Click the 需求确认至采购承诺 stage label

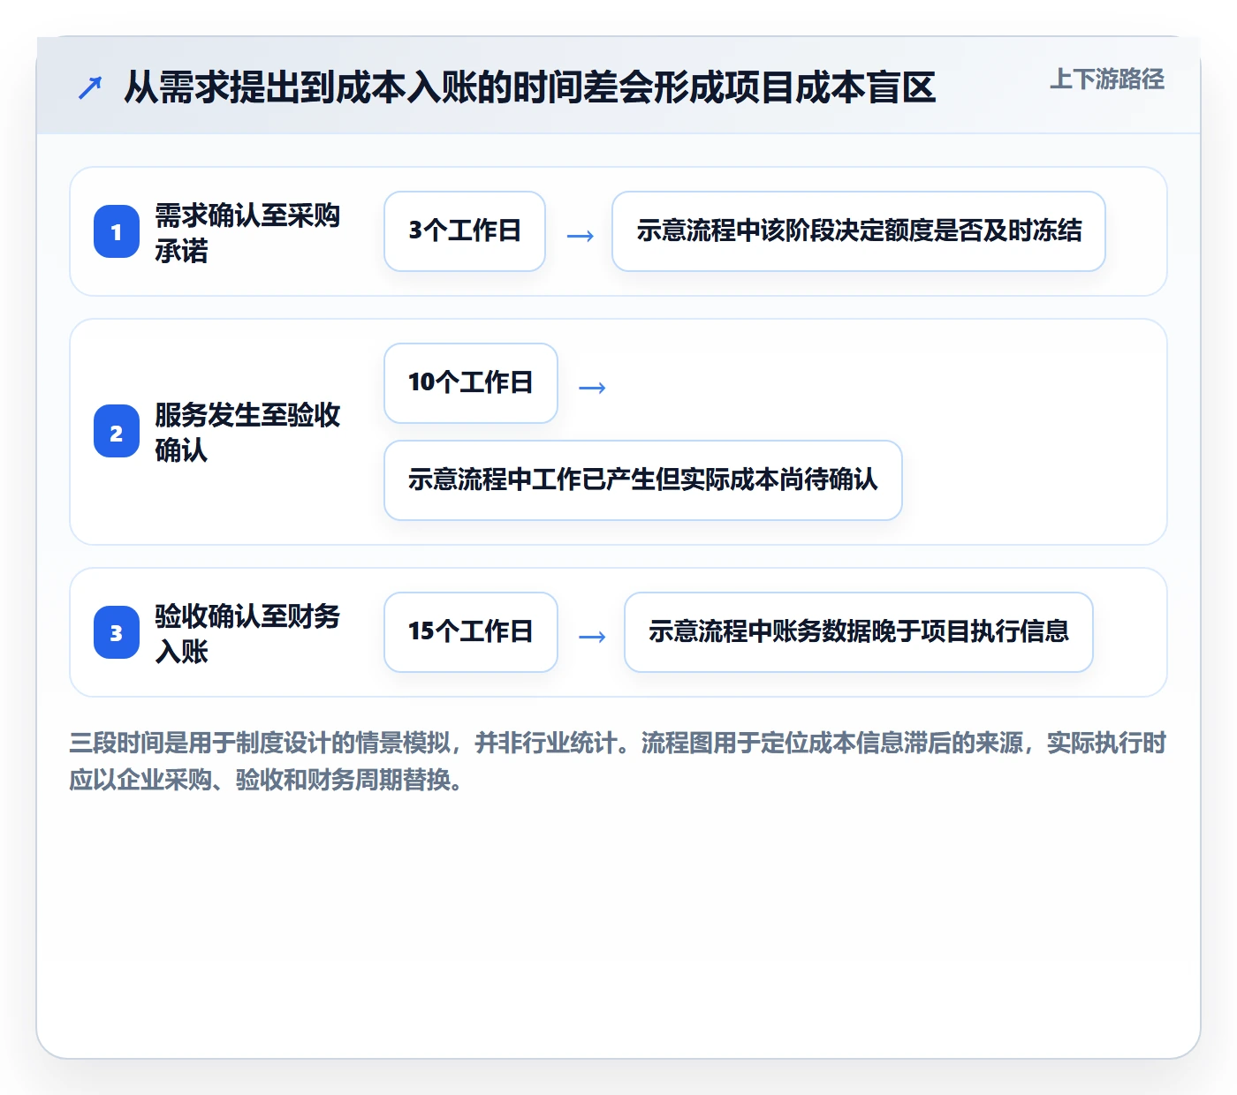247,232
